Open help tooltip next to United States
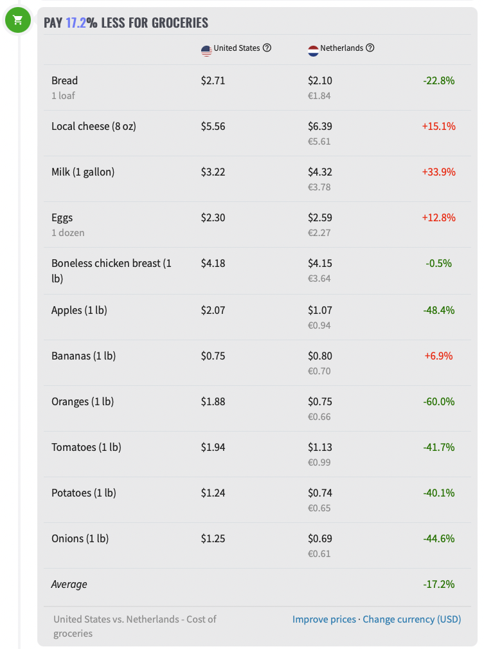The height and width of the screenshot is (649, 484). click(x=267, y=48)
